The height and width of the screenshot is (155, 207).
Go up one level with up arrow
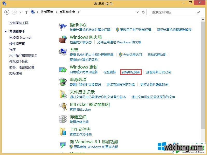pyautogui.click(x=26, y=12)
